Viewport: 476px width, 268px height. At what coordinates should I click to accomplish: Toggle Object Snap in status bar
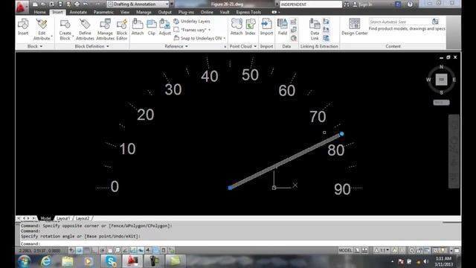pyautogui.click(x=110, y=250)
